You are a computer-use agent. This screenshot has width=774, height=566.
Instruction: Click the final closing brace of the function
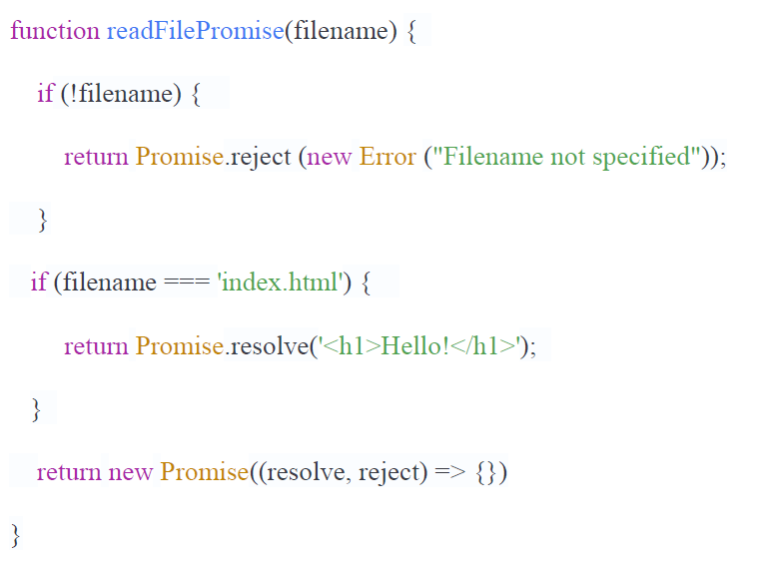click(x=16, y=535)
